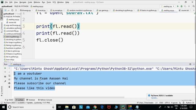Print the Run console output

(x=9, y=83)
